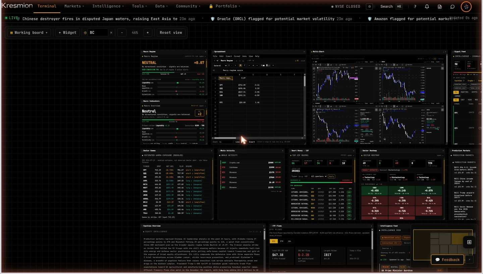483x274 pixels.
Task: Click the Feedback speech bubble button
Action: (447, 260)
